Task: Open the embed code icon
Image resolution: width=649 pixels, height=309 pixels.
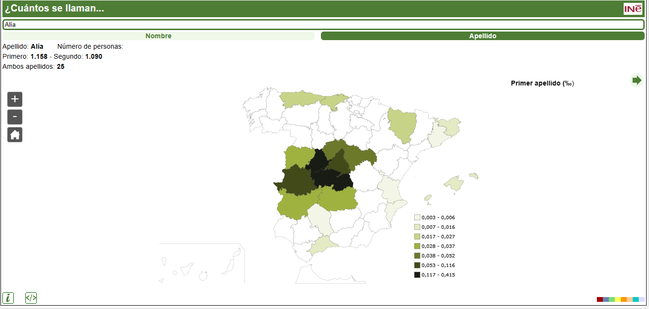Action: 31,298
